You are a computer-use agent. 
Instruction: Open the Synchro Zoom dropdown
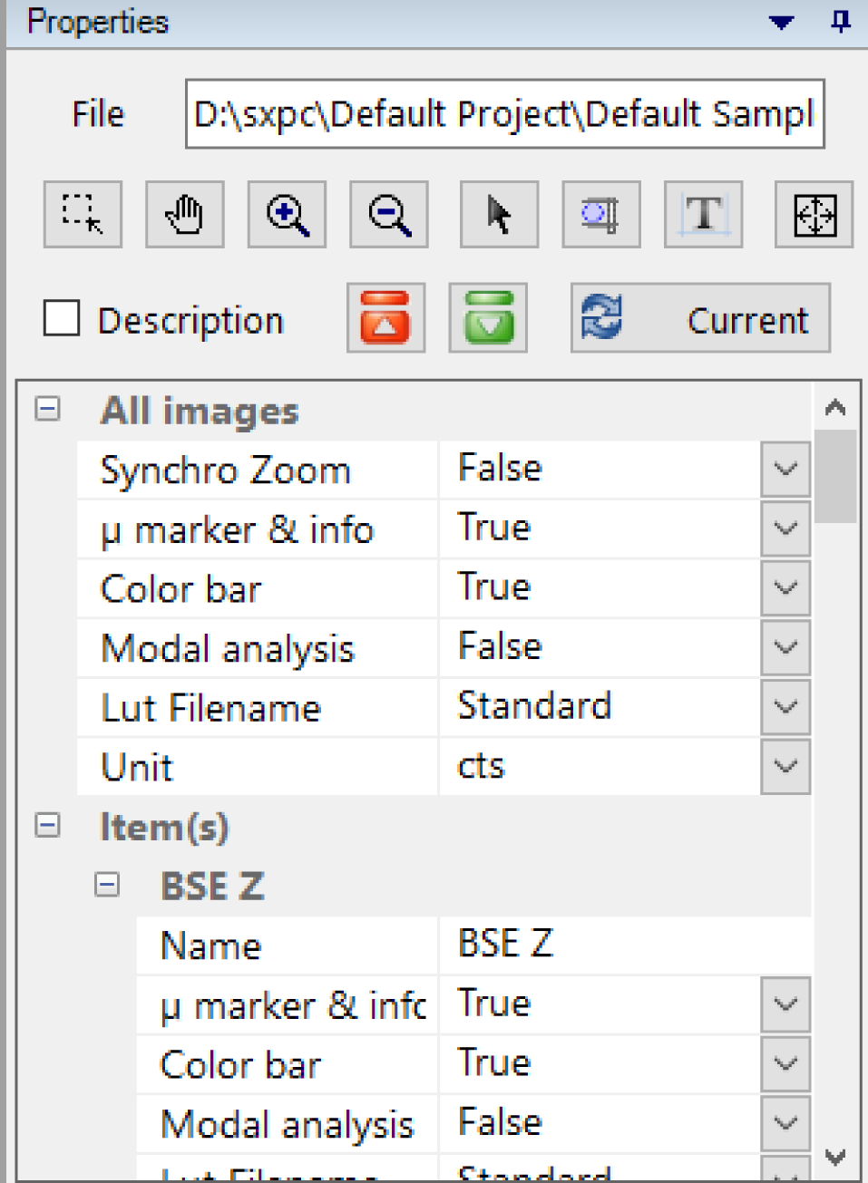pyautogui.click(x=785, y=470)
